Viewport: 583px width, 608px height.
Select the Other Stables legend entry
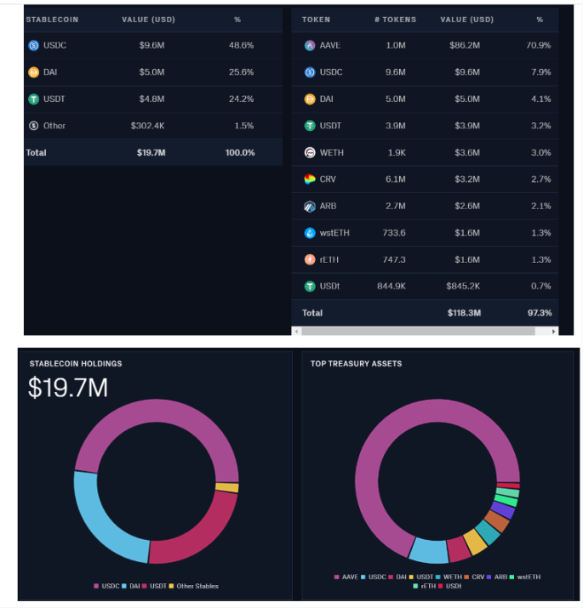[x=194, y=586]
